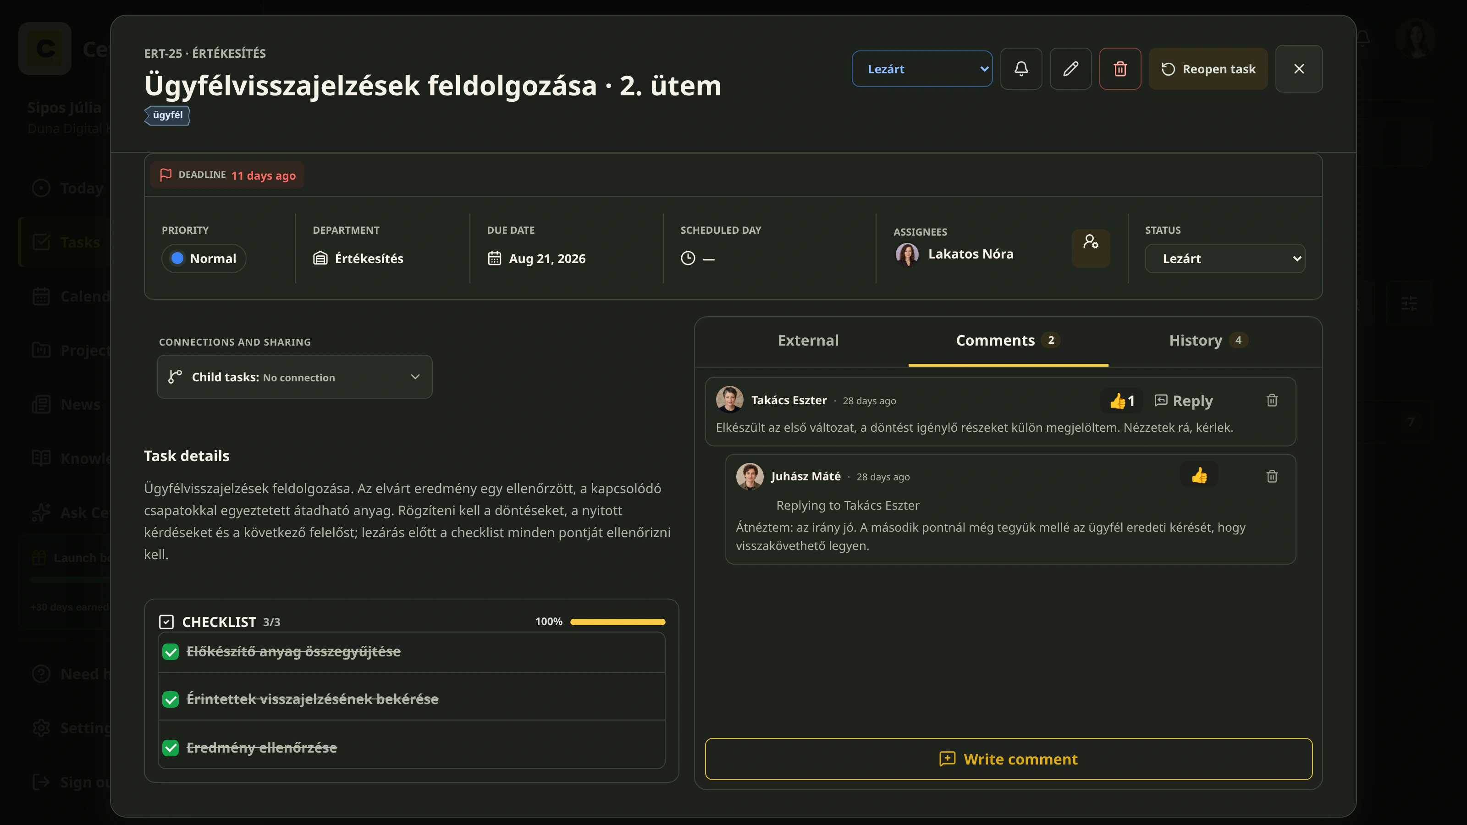The width and height of the screenshot is (1467, 825).
Task: Open Knowledge book icon in background sidebar
Action: (x=41, y=458)
